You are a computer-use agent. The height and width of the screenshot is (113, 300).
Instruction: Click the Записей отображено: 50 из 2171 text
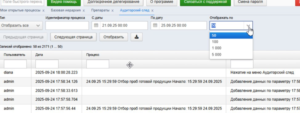[31, 47]
